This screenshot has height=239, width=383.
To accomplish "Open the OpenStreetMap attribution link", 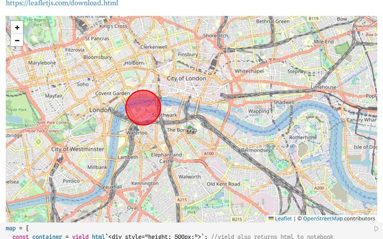I will coord(323,219).
